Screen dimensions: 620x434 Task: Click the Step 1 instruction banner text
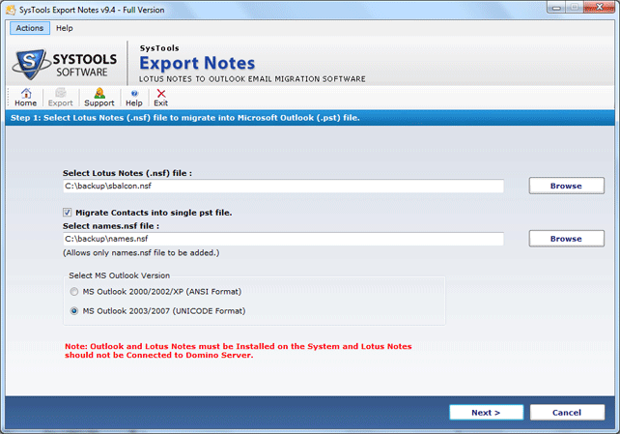click(x=185, y=118)
